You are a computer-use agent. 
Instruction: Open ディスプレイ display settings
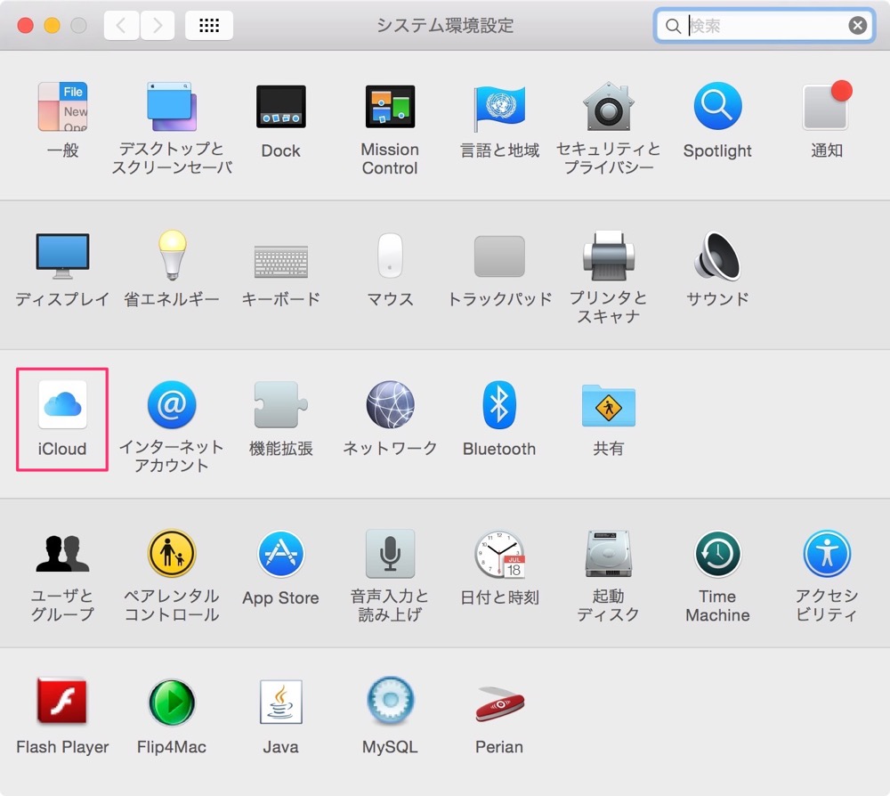[62, 256]
